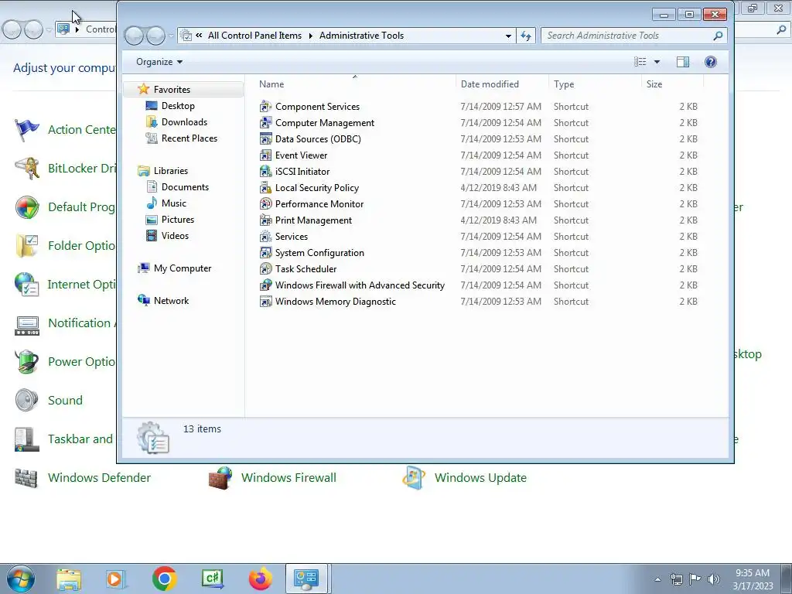Go back in Administrative Tools window
This screenshot has width=792, height=594.
135,36
